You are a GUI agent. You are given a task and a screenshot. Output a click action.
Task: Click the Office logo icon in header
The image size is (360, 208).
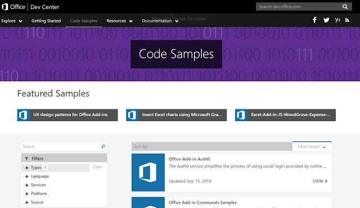(5, 7)
